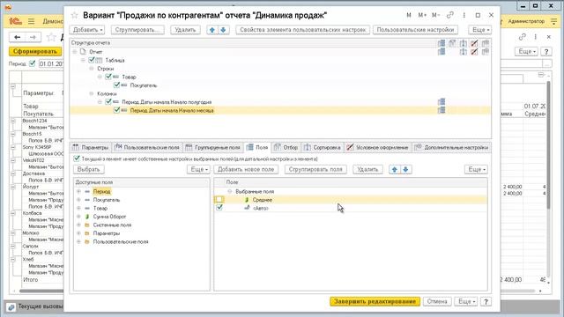The width and height of the screenshot is (564, 317).
Task: Switch to Пользовательские поля tab
Action: [x=147, y=147]
